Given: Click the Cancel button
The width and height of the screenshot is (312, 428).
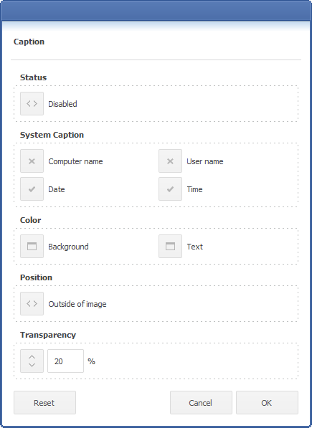Looking at the screenshot, I should point(201,403).
